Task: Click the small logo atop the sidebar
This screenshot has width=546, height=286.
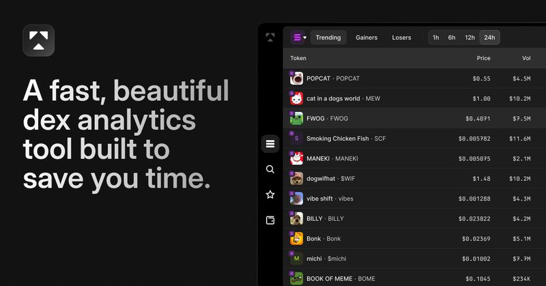Action: [x=270, y=38]
